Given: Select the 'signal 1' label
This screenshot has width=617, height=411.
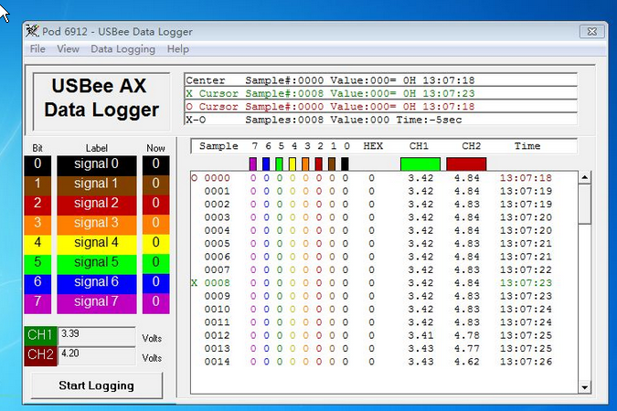Looking at the screenshot, I should tap(96, 185).
